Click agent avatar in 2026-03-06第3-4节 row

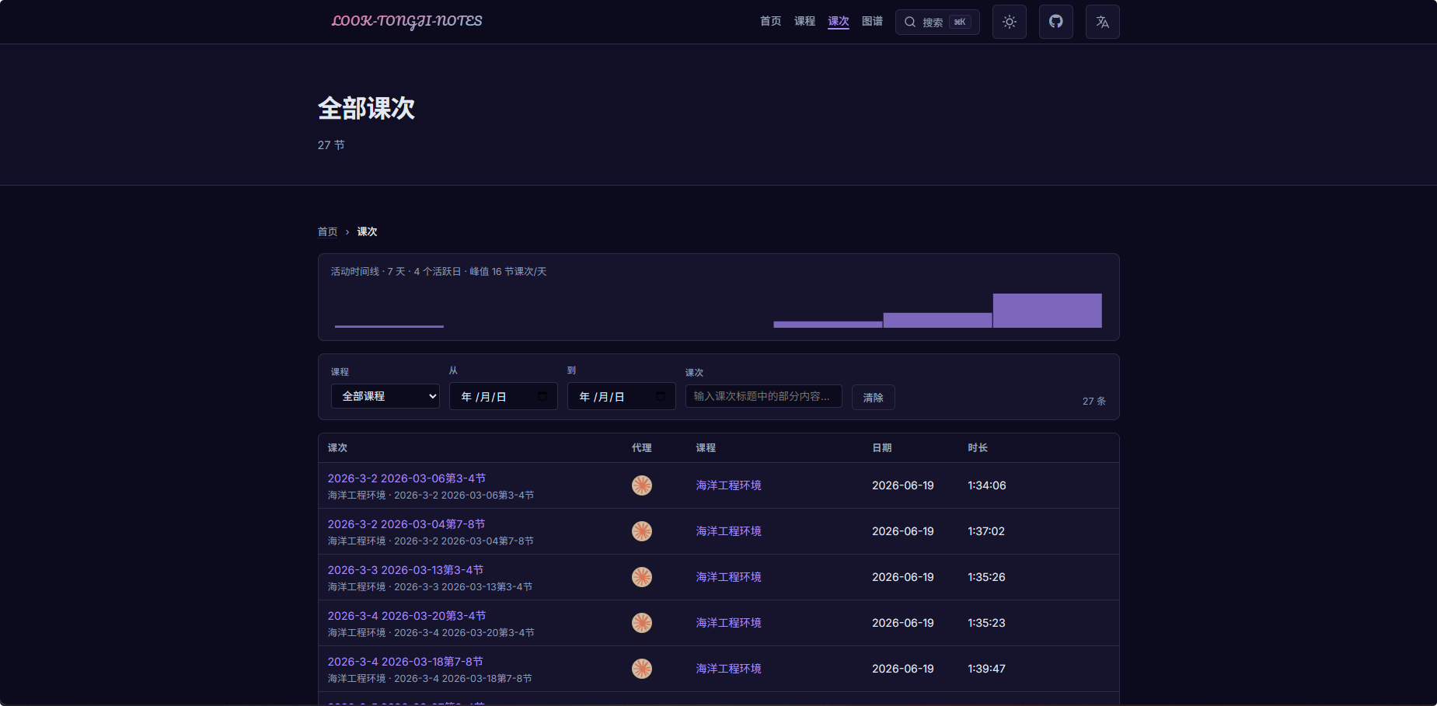point(642,485)
